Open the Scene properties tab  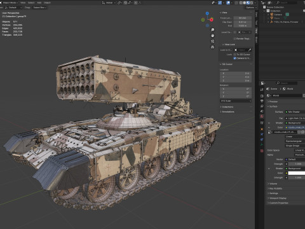262,111
